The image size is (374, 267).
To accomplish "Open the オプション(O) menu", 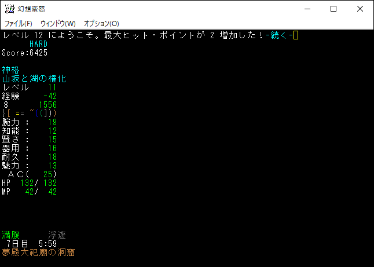I will coord(101,23).
